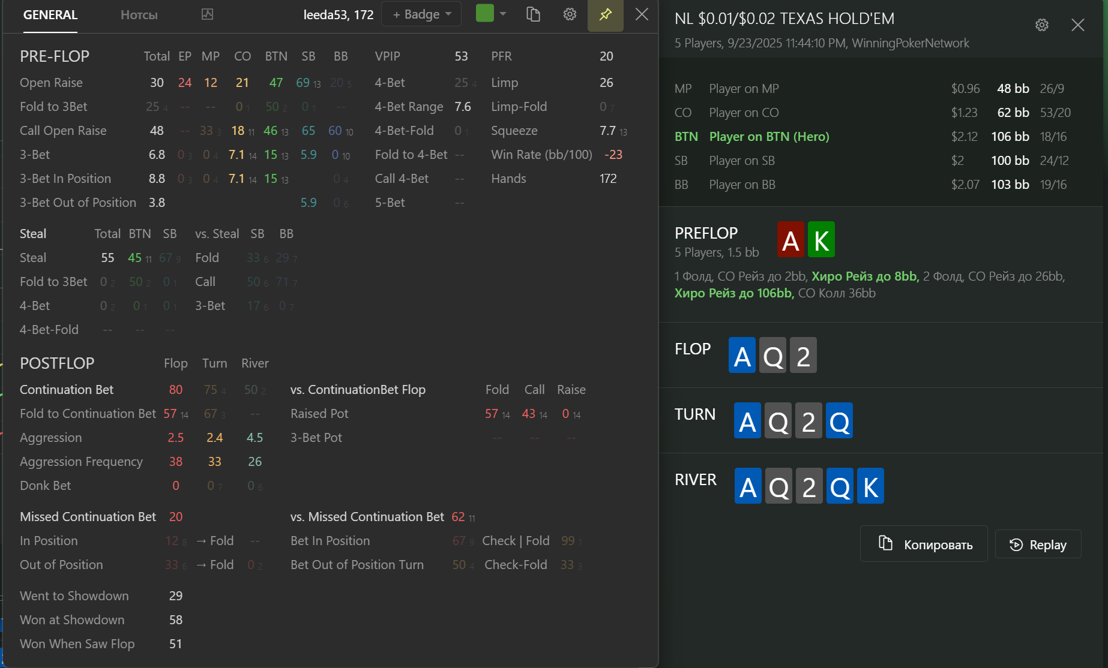Select the flop Queen card
The width and height of the screenshot is (1108, 668).
[772, 355]
